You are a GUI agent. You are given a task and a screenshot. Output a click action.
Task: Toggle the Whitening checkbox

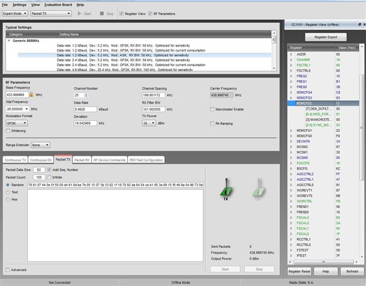(x=8, y=130)
